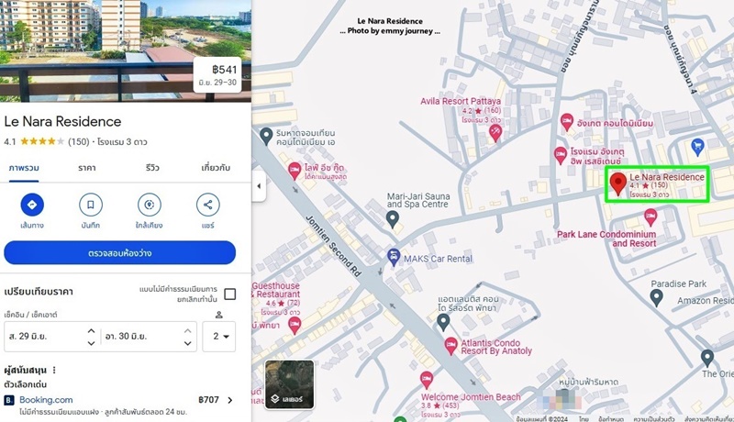Open the เกี่ยวกับ (about) tab
This screenshot has height=422, width=734.
pyautogui.click(x=216, y=168)
